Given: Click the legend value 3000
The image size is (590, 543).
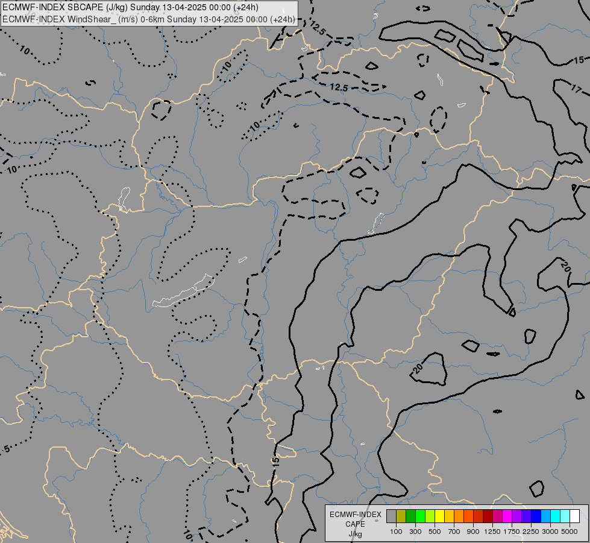Looking at the screenshot, I should click(x=550, y=532).
